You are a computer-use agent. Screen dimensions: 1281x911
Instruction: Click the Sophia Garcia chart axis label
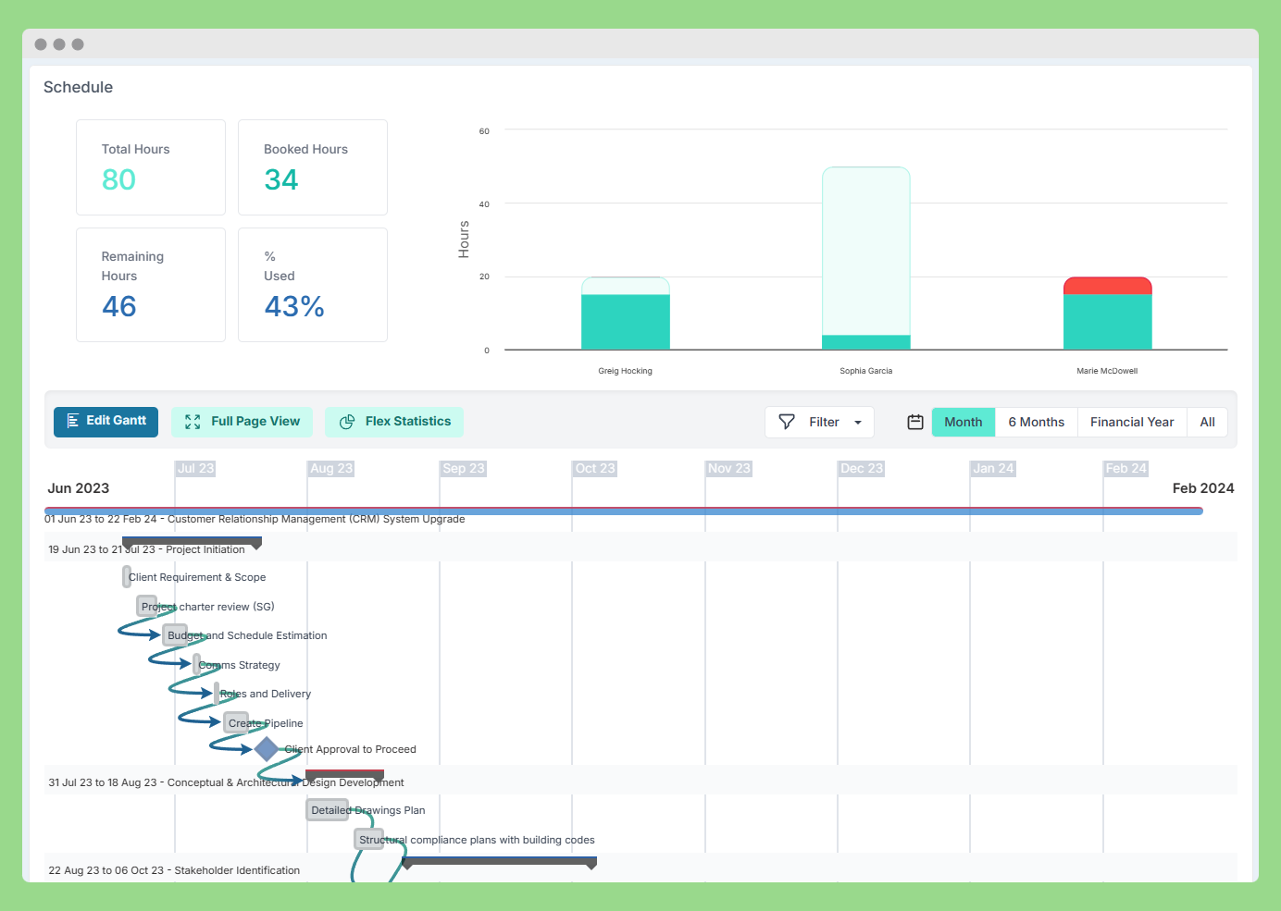tap(866, 371)
